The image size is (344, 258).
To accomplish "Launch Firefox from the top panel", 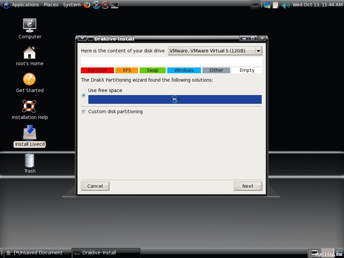I will (x=87, y=5).
